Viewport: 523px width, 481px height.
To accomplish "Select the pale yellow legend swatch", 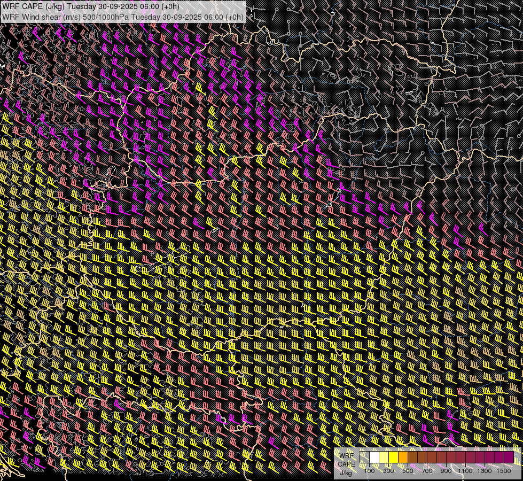I will 384,457.
